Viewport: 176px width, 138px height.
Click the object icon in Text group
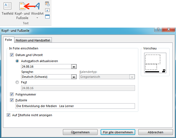(47, 17)
